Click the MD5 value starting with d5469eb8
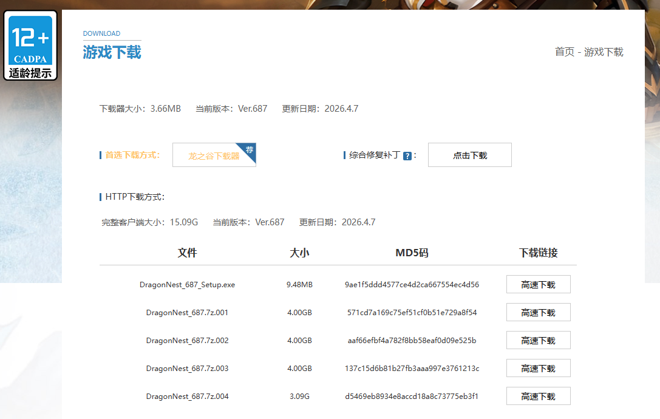This screenshot has width=660, height=419. [x=412, y=397]
